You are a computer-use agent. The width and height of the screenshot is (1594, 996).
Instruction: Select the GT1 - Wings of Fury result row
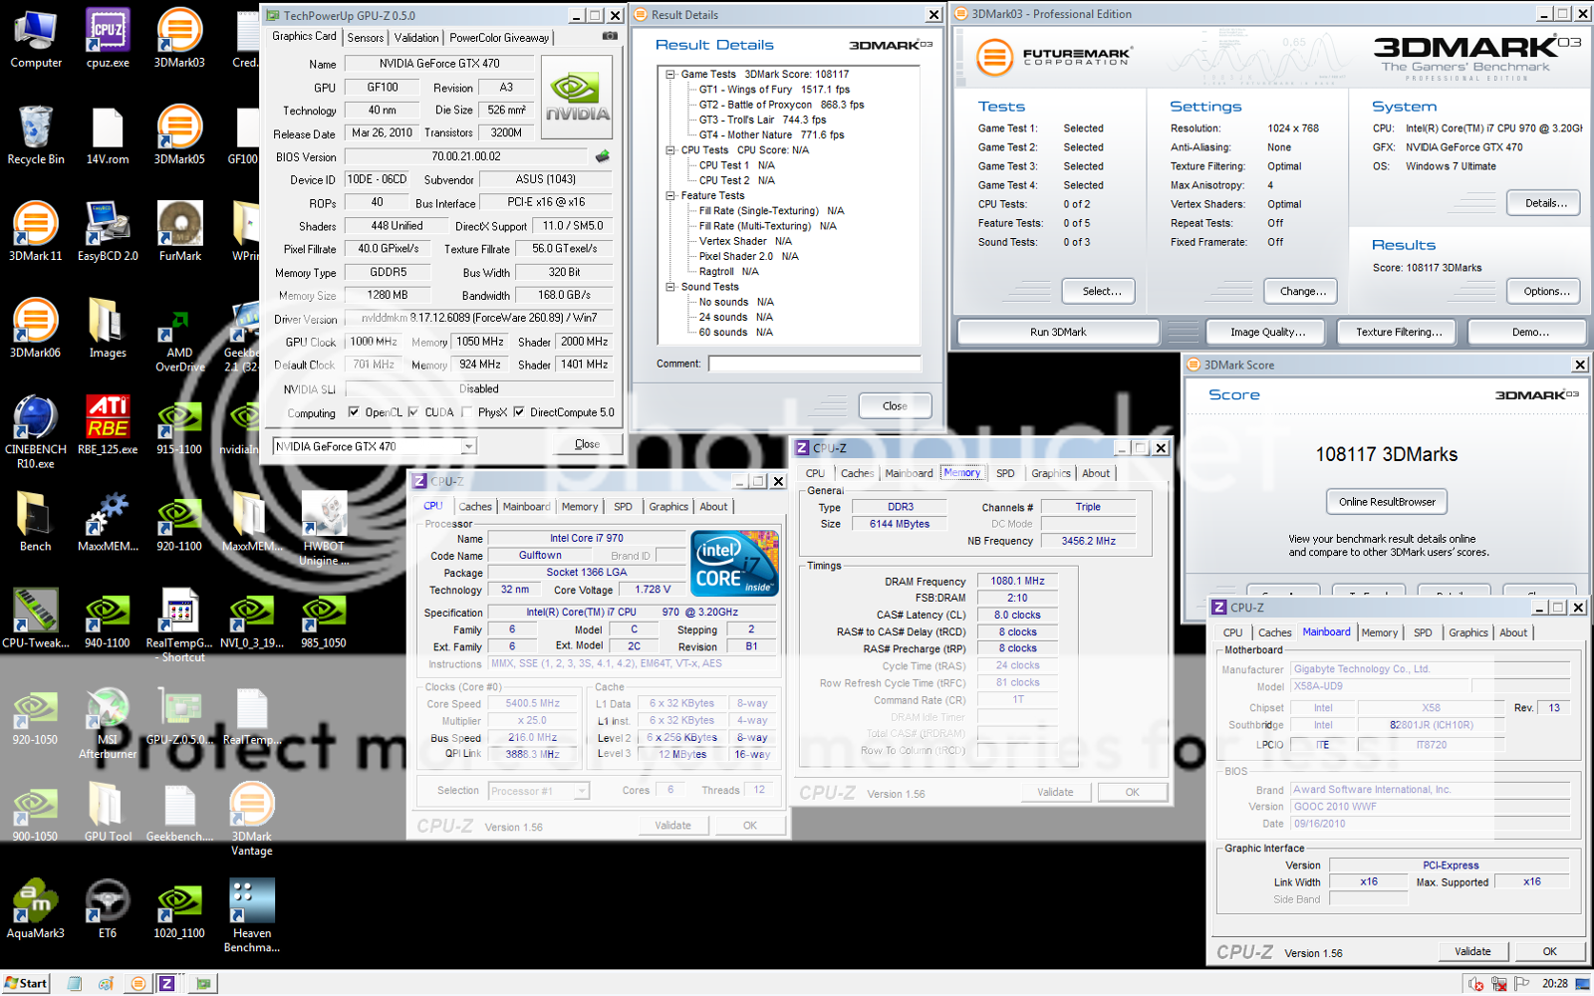tap(774, 90)
